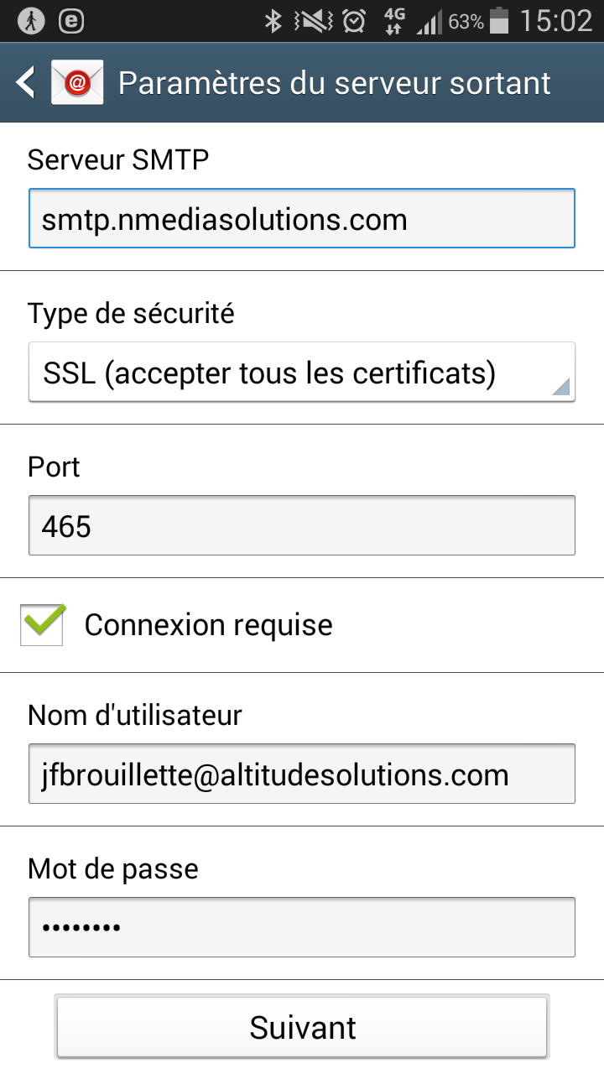Tap the red email app icon
This screenshot has height=1074, width=604.
click(x=77, y=82)
